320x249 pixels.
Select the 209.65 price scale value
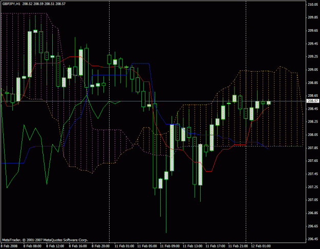coord(313,31)
